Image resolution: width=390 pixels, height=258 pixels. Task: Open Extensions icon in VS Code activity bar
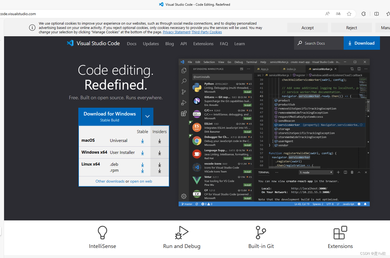point(184,114)
